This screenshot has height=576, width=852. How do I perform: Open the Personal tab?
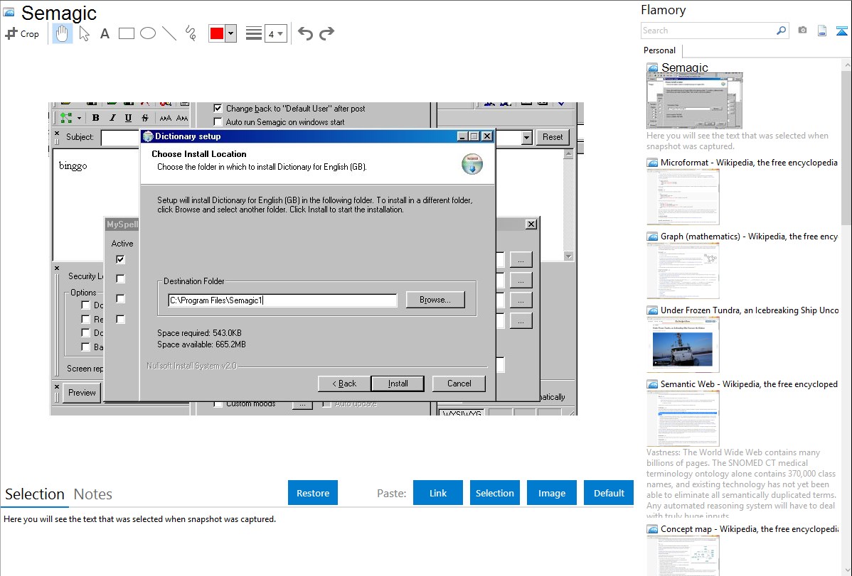[660, 50]
